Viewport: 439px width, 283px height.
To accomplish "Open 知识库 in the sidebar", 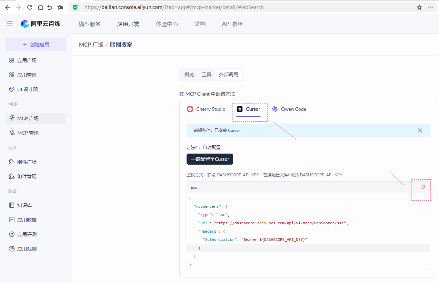I will tap(36, 205).
